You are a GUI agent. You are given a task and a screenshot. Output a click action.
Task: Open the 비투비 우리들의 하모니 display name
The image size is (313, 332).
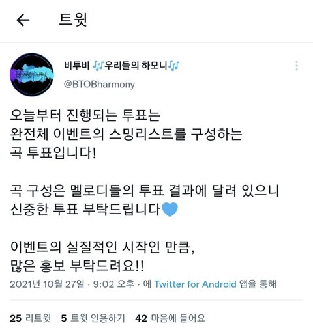(122, 66)
